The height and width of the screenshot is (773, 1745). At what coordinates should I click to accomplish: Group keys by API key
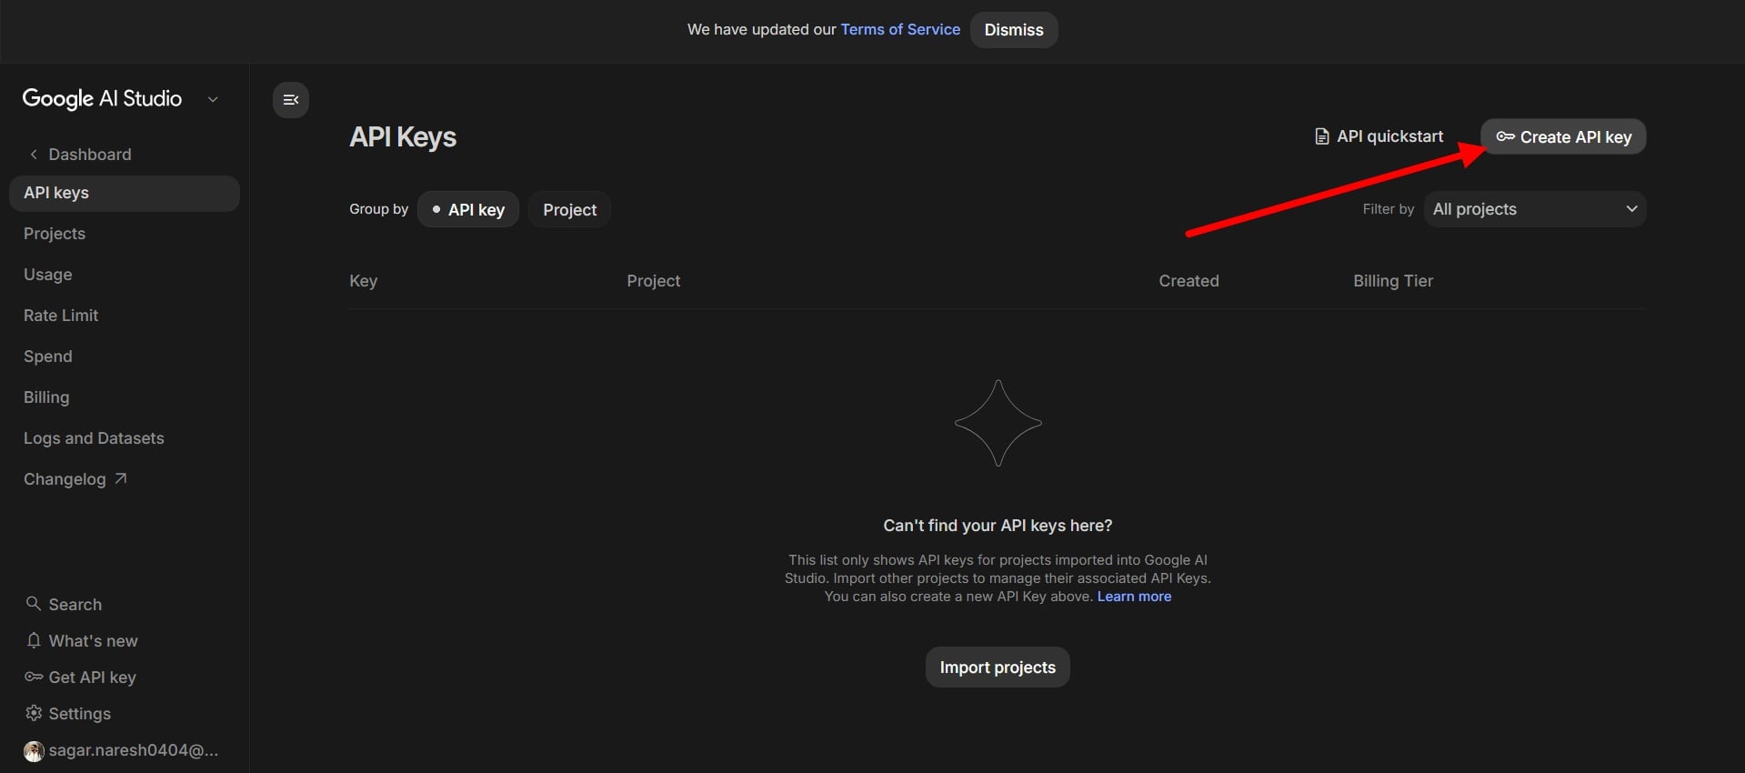[468, 209]
